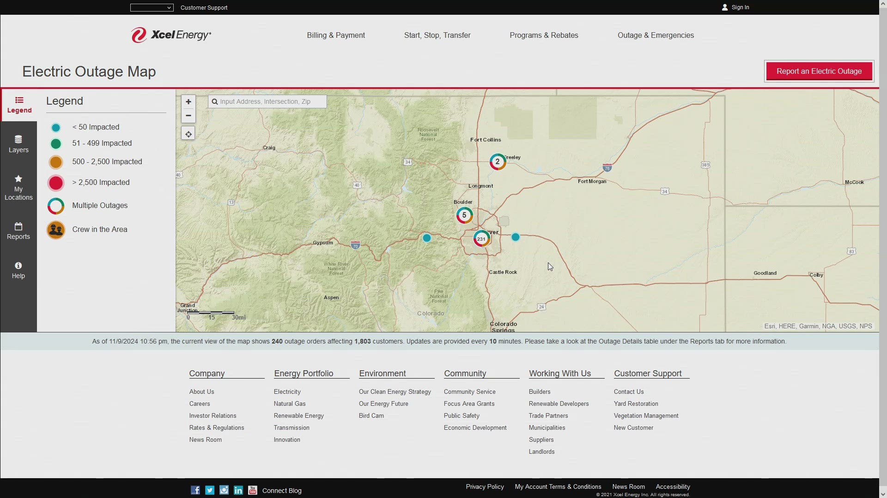Open Careers footer link

[200, 404]
